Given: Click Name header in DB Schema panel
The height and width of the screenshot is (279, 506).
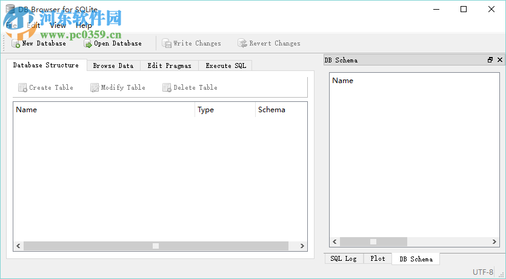Looking at the screenshot, I should point(414,81).
